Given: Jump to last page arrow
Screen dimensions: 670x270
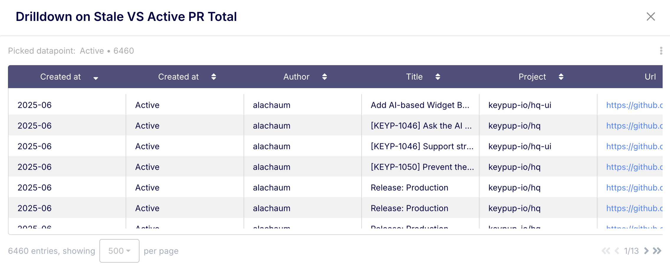Looking at the screenshot, I should pyautogui.click(x=657, y=251).
